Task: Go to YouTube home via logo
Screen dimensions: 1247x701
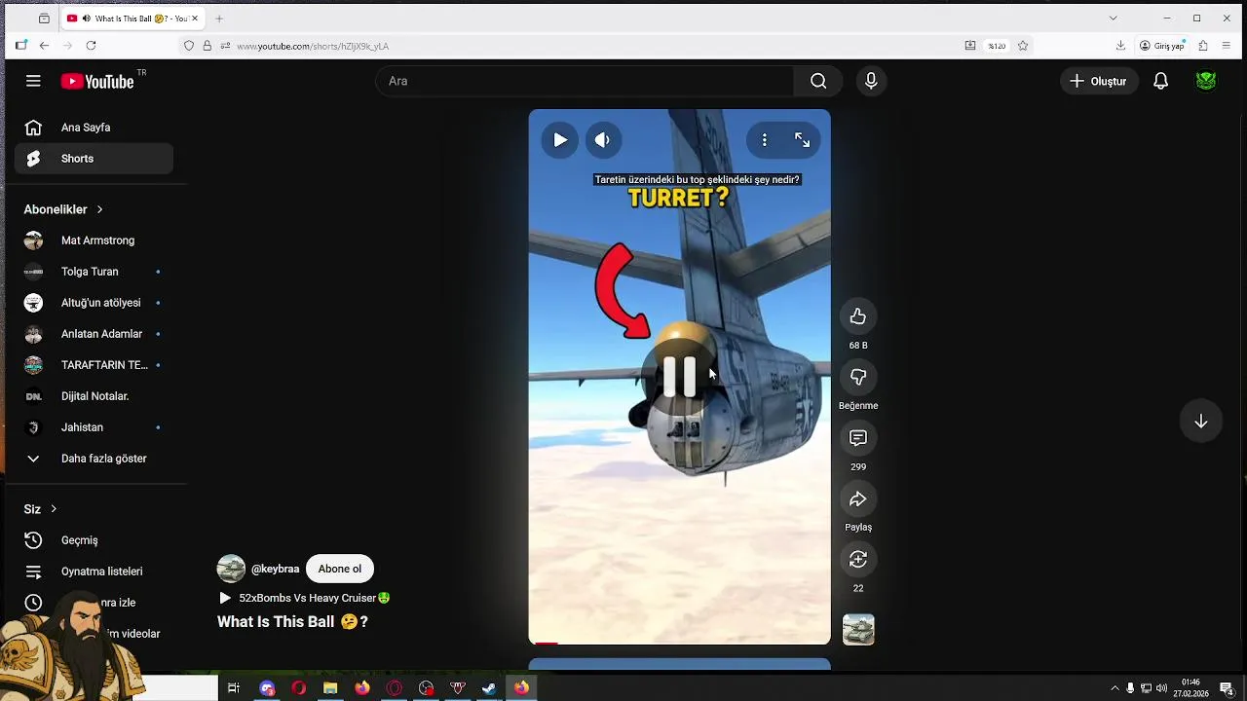Action: (97, 82)
